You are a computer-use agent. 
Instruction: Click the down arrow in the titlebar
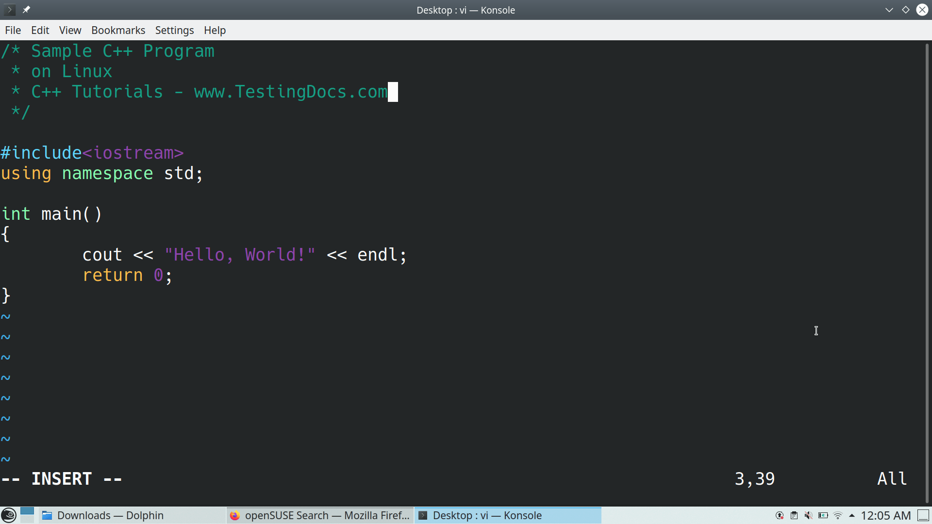coord(889,9)
